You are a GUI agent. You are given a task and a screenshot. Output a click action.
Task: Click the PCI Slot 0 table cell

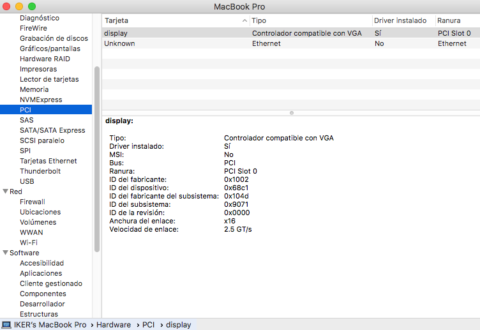point(454,33)
